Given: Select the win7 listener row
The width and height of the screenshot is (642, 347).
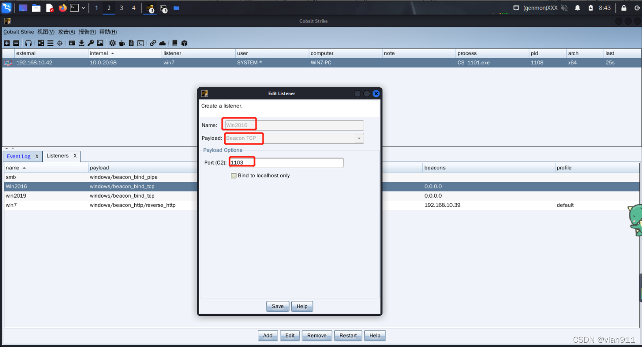Looking at the screenshot, I should 322,205.
